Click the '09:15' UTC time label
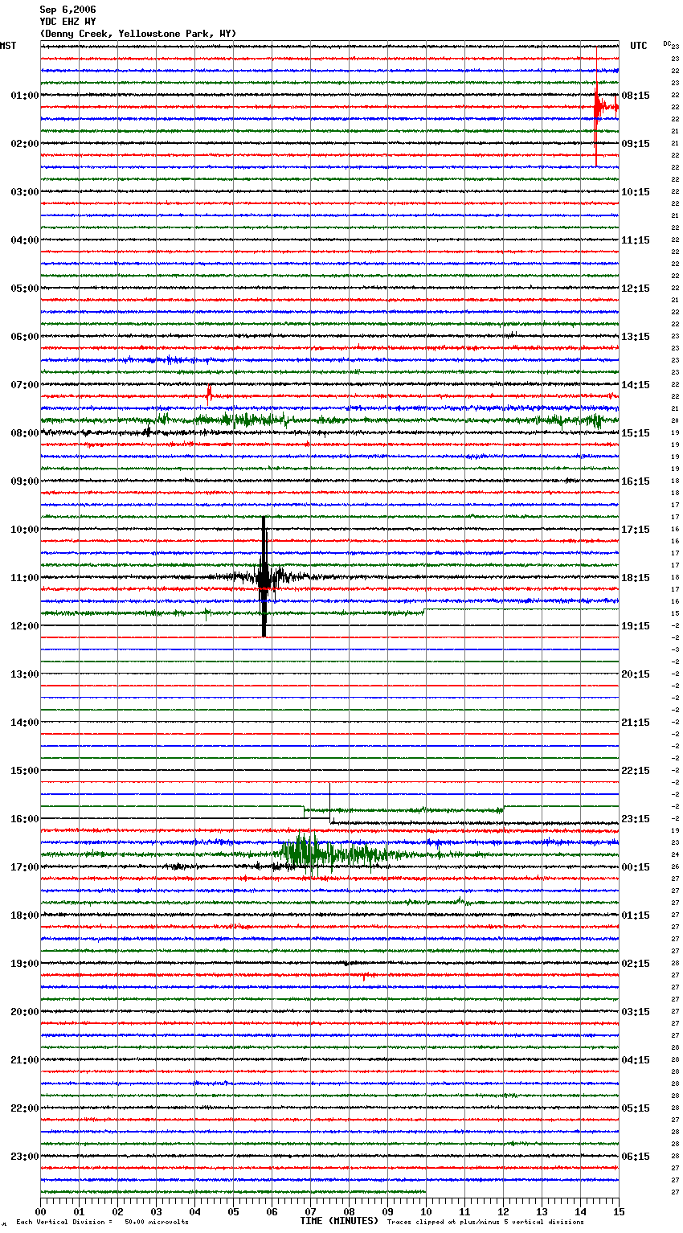This screenshot has height=1233, width=683. tap(636, 144)
